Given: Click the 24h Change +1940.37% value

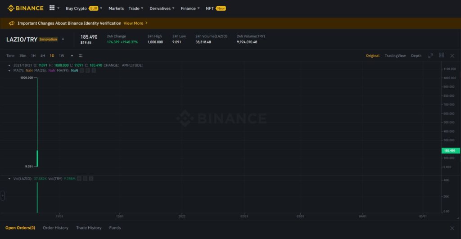Looking at the screenshot, I should [x=122, y=42].
